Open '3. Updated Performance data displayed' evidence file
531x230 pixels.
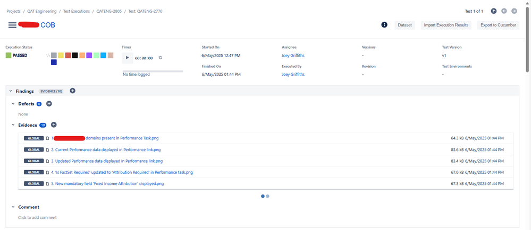[107, 161]
